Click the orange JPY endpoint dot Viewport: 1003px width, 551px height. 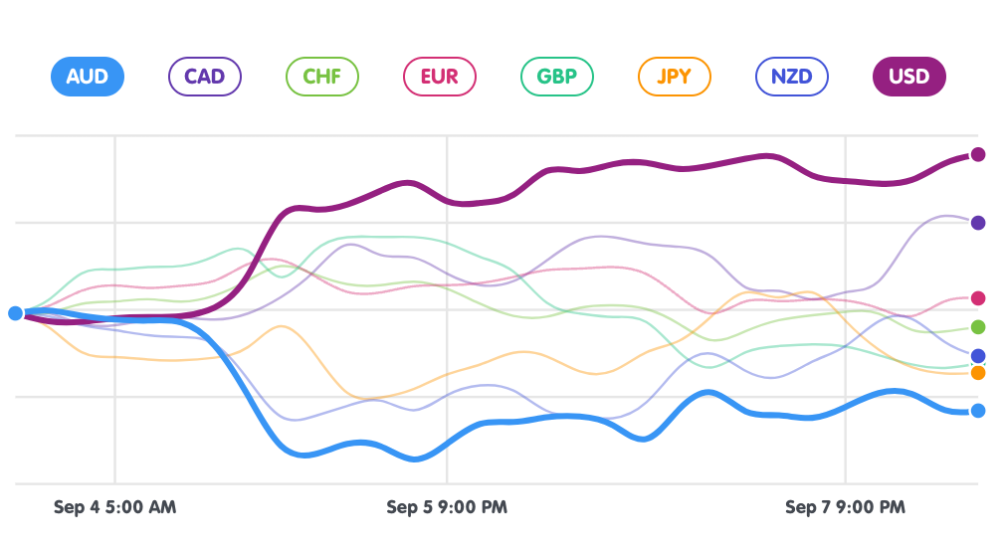click(x=978, y=373)
